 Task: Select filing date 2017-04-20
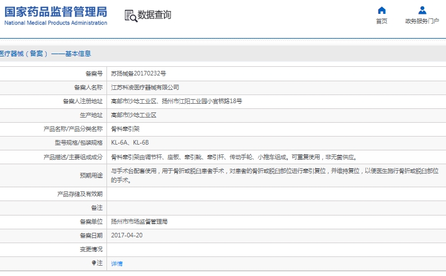(127, 235)
